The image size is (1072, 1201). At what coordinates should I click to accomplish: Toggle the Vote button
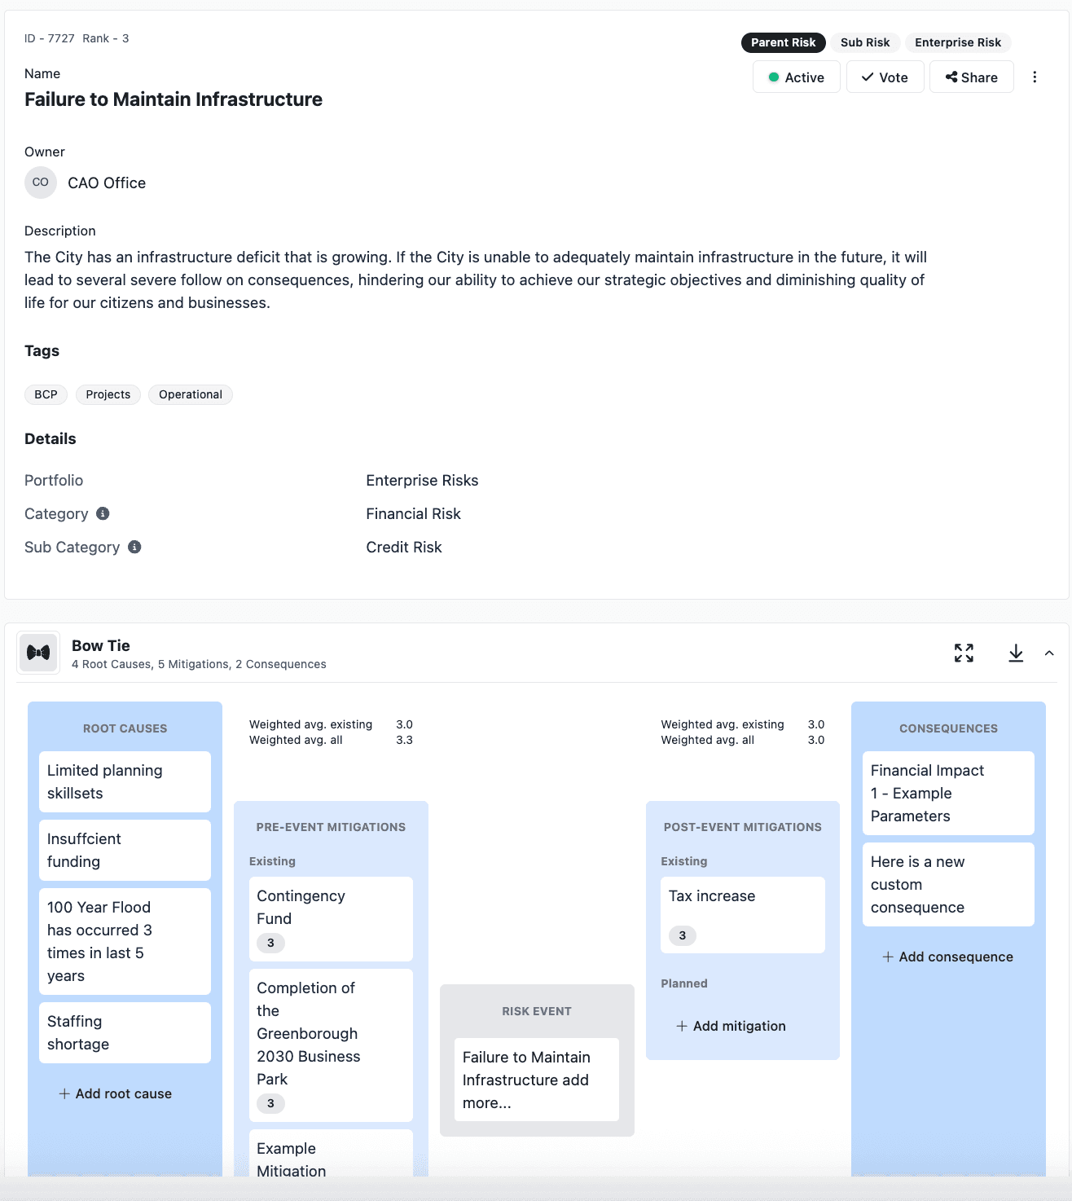(x=885, y=77)
